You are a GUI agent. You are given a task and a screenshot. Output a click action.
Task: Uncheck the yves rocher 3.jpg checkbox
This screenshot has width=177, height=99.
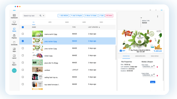tap(23, 41)
